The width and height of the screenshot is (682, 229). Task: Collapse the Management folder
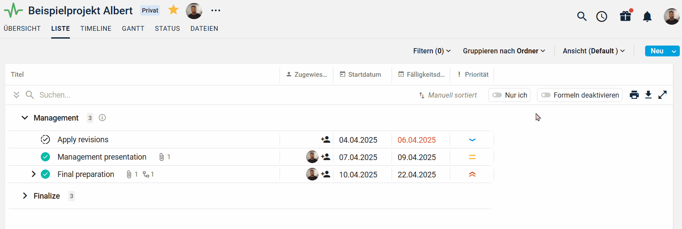click(x=25, y=118)
